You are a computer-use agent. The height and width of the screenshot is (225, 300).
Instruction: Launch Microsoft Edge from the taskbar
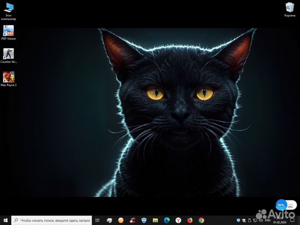click(x=167, y=220)
